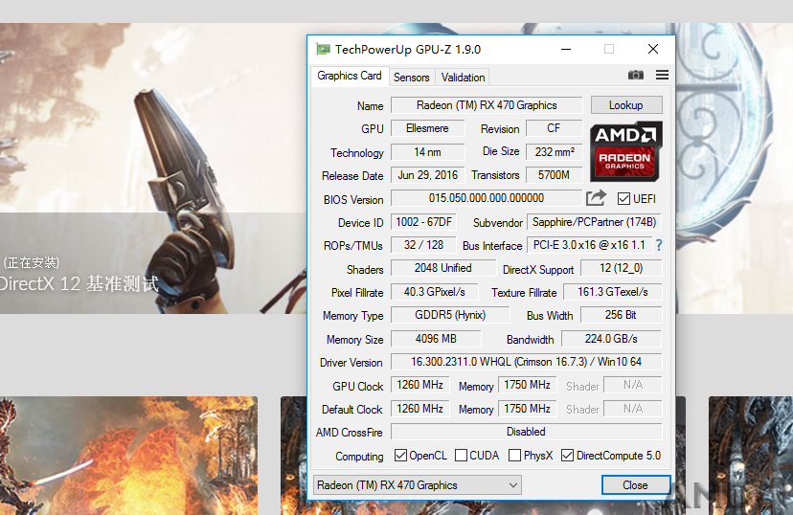Click the Close button at bottom

click(636, 485)
